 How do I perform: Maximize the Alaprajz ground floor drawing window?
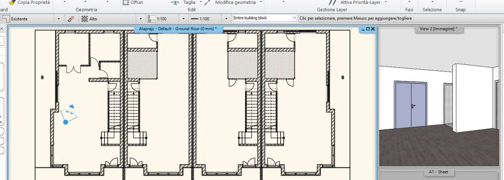point(368,29)
